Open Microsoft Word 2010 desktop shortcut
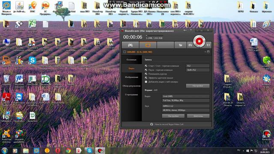 19,80
